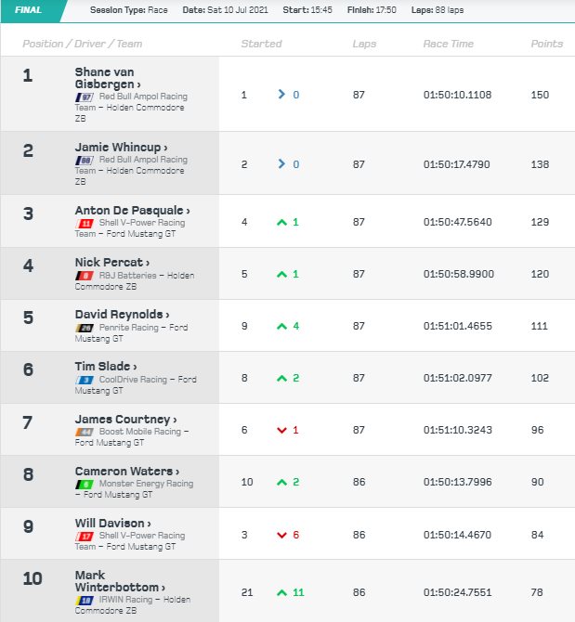Click Will Davison's number 17 badge
Image resolution: width=575 pixels, height=622 pixels.
[85, 537]
